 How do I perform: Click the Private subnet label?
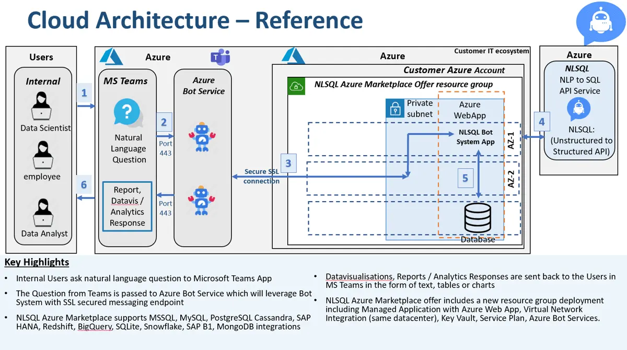(420, 109)
